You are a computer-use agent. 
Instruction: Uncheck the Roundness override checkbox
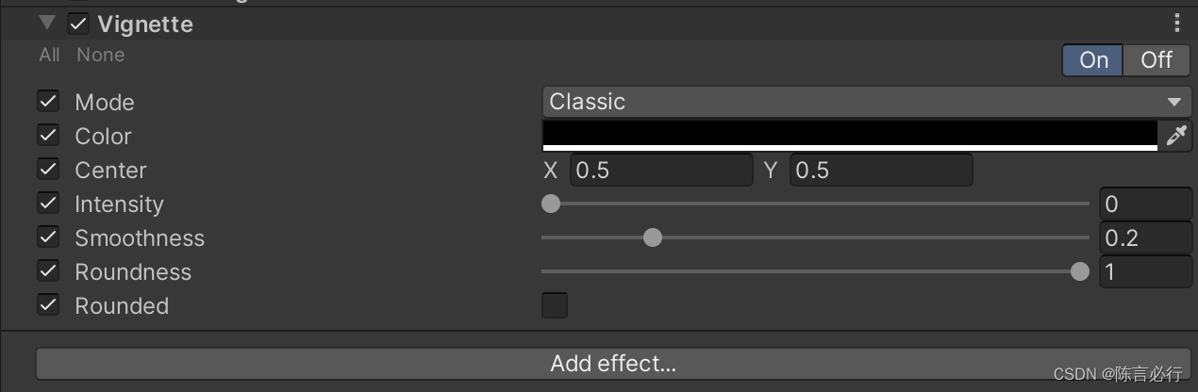coord(48,271)
